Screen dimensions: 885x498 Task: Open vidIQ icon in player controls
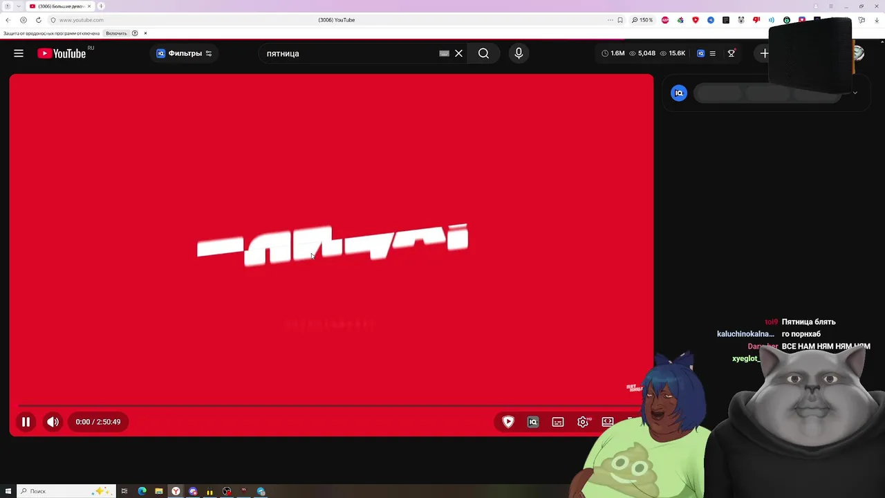[x=533, y=422]
